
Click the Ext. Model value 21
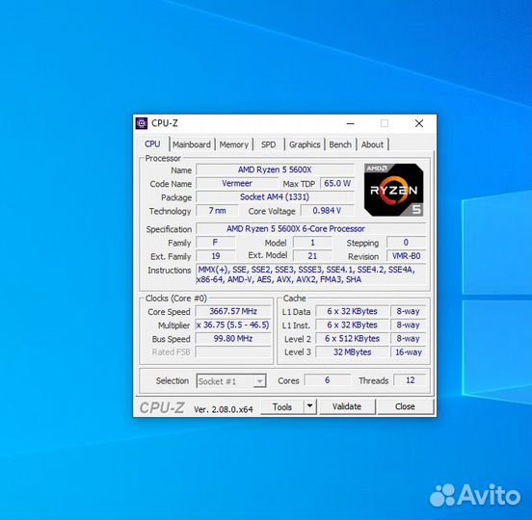click(312, 256)
